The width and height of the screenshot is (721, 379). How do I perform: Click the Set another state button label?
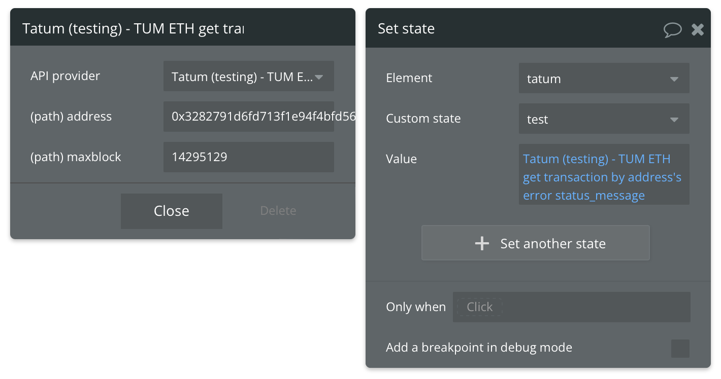(x=552, y=244)
